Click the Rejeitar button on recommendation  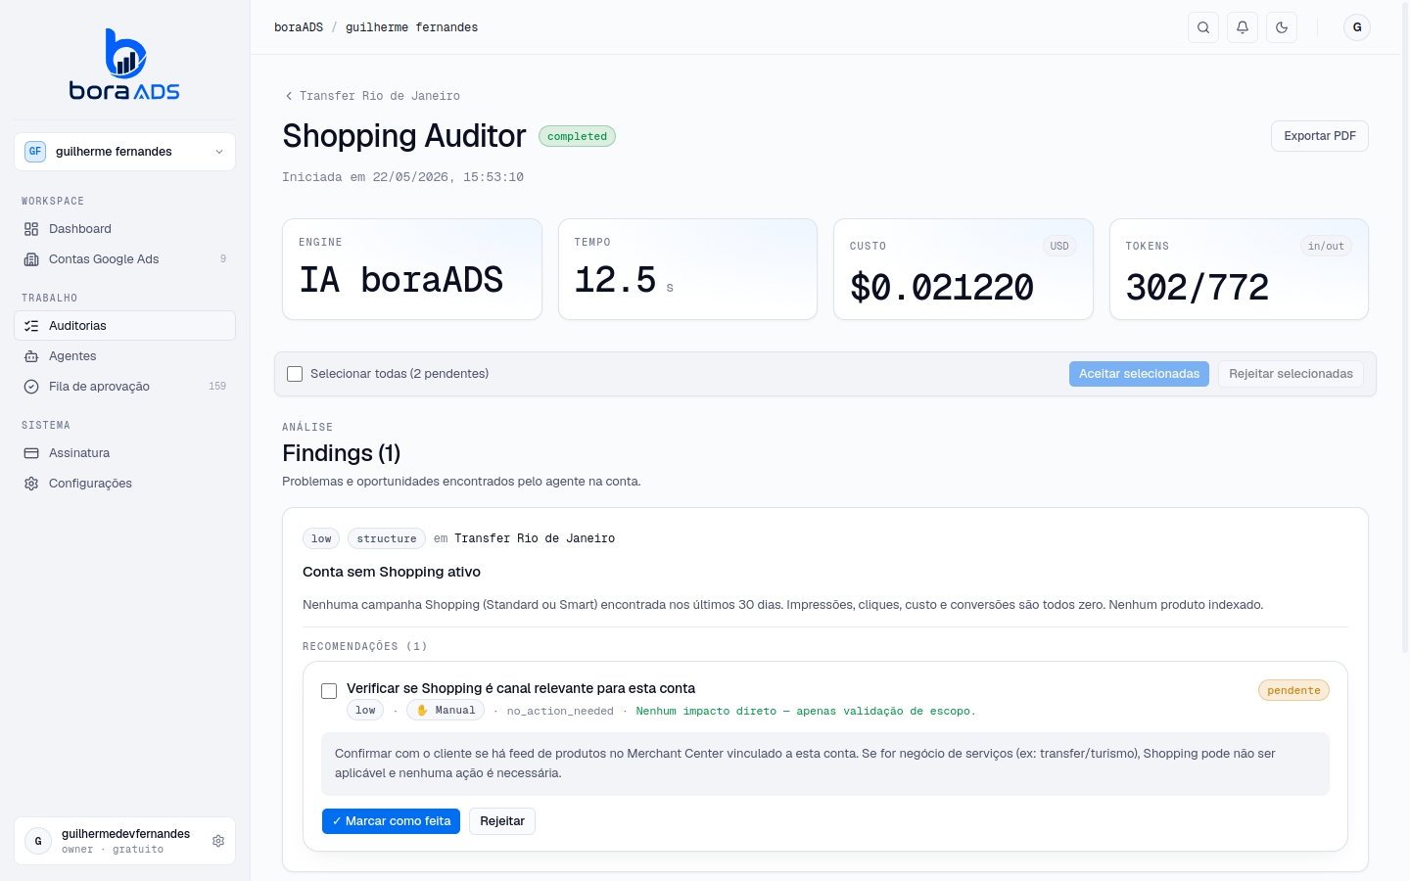click(502, 821)
